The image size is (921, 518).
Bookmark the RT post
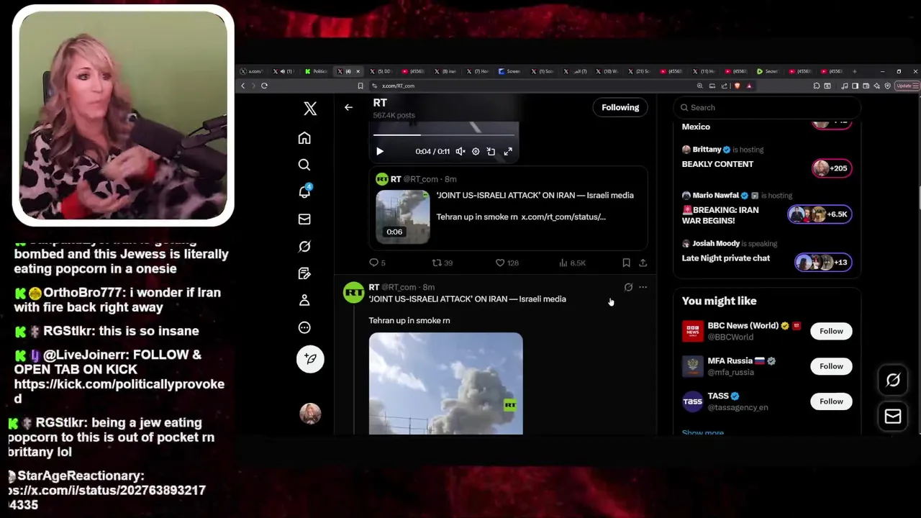[626, 263]
